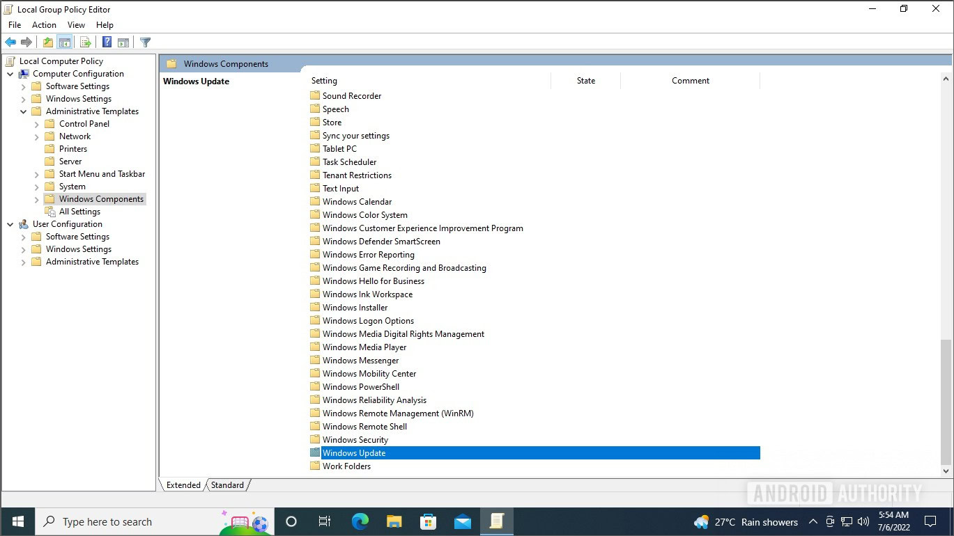Image resolution: width=954 pixels, height=536 pixels.
Task: Expand Software Settings under Computer Configuration
Action: coord(23,86)
